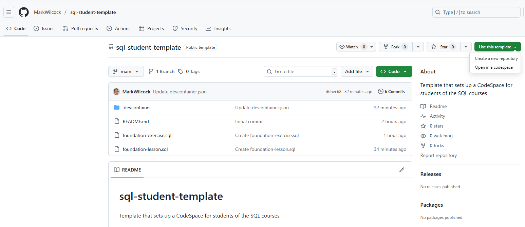Click the .devcontainer folder icon
Viewport: 525px width, 227px height.
[117, 107]
